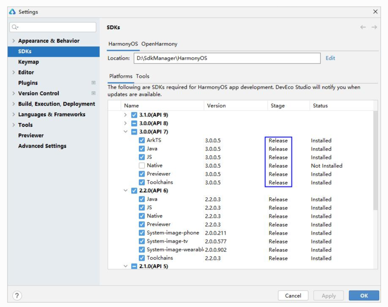Toggle the 2.2.0(API 6) checkbox
Screen dimensions: 388x307
click(134, 191)
